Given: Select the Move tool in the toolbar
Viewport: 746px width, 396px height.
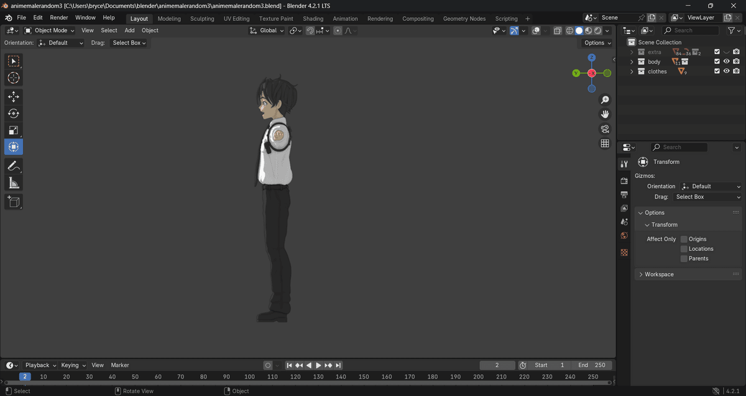Looking at the screenshot, I should pyautogui.click(x=14, y=97).
